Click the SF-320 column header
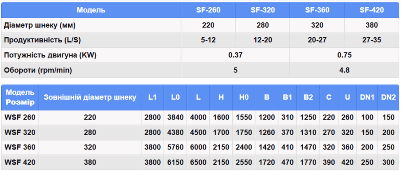The height and width of the screenshot is (172, 401). 262,10
